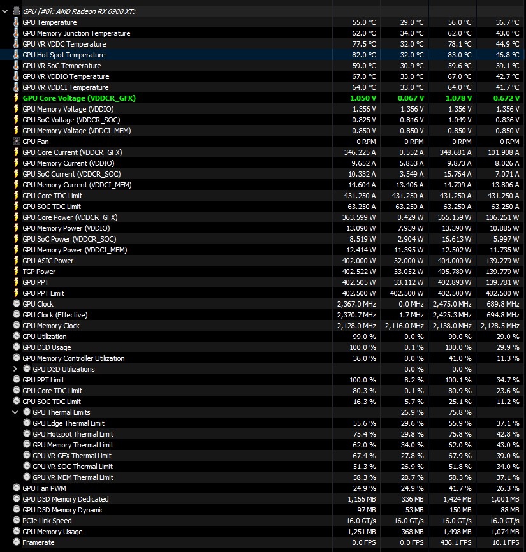This screenshot has width=526, height=552.
Task: Click the 346.225 A core current value
Action: pos(360,152)
